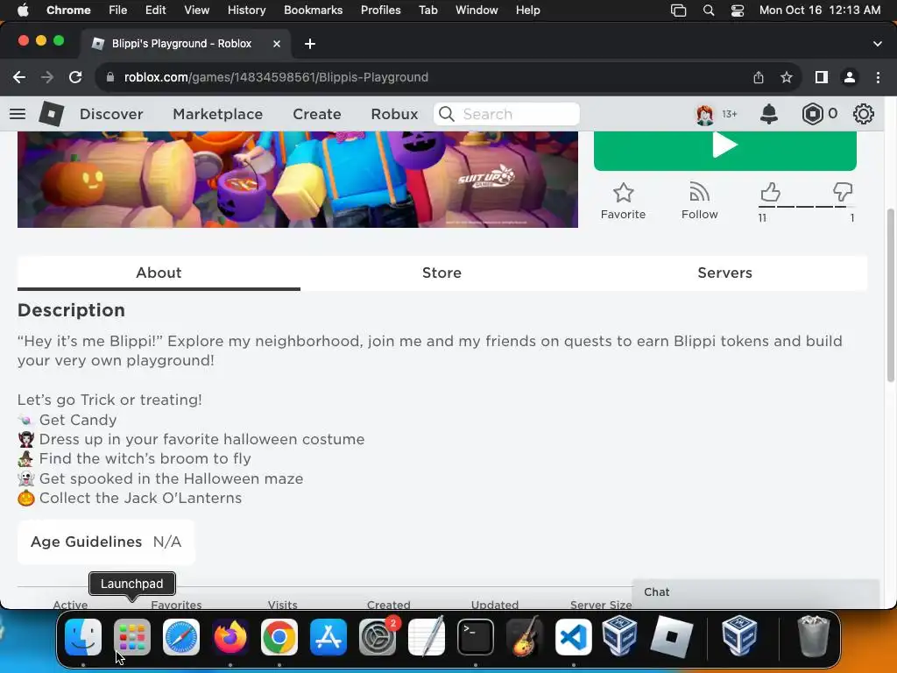Close the Blippi's Playground tab
The image size is (897, 673).
pos(277,44)
